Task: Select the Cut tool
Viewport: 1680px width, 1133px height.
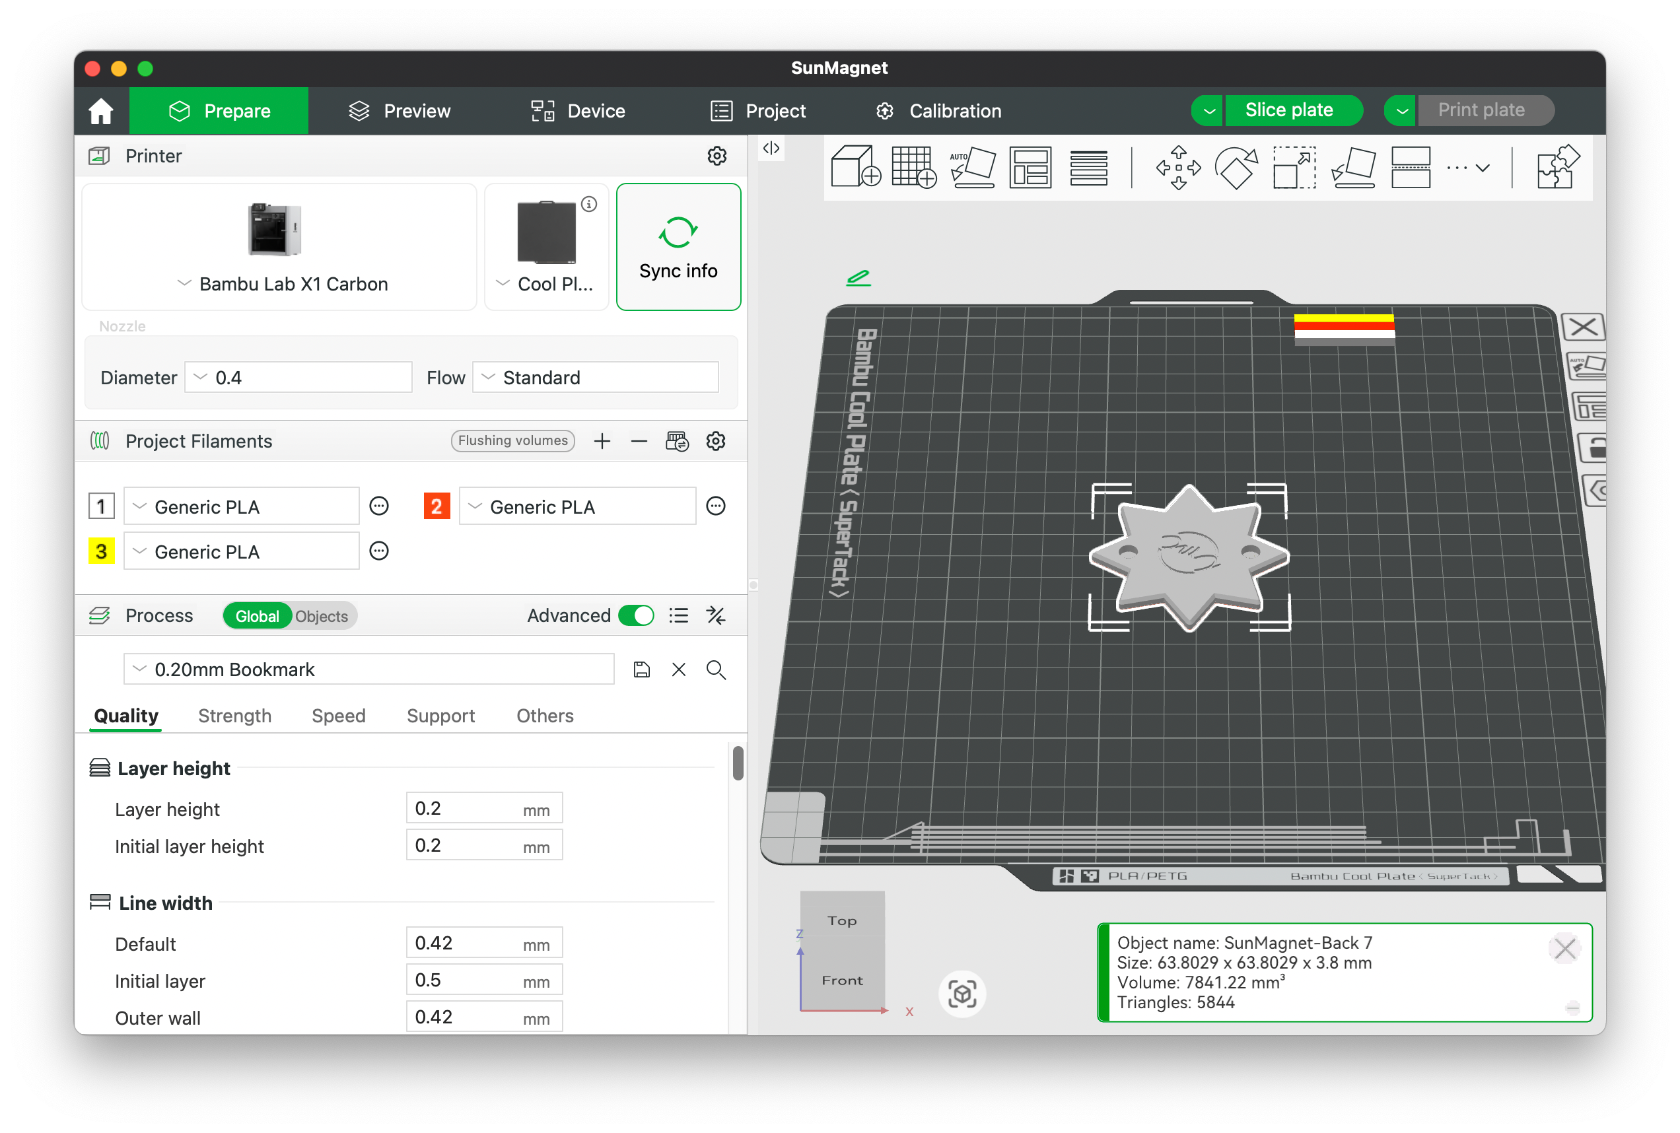Action: pyautogui.click(x=1411, y=167)
